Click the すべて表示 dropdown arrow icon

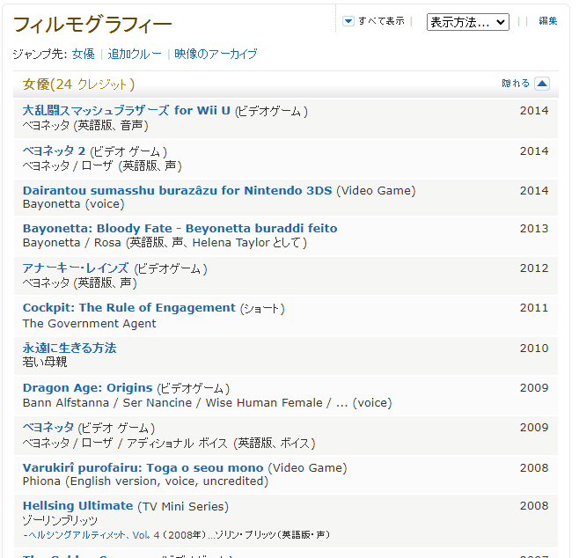coord(348,21)
